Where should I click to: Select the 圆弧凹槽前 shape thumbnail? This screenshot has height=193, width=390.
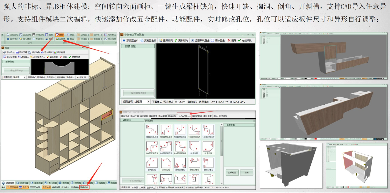180,164
